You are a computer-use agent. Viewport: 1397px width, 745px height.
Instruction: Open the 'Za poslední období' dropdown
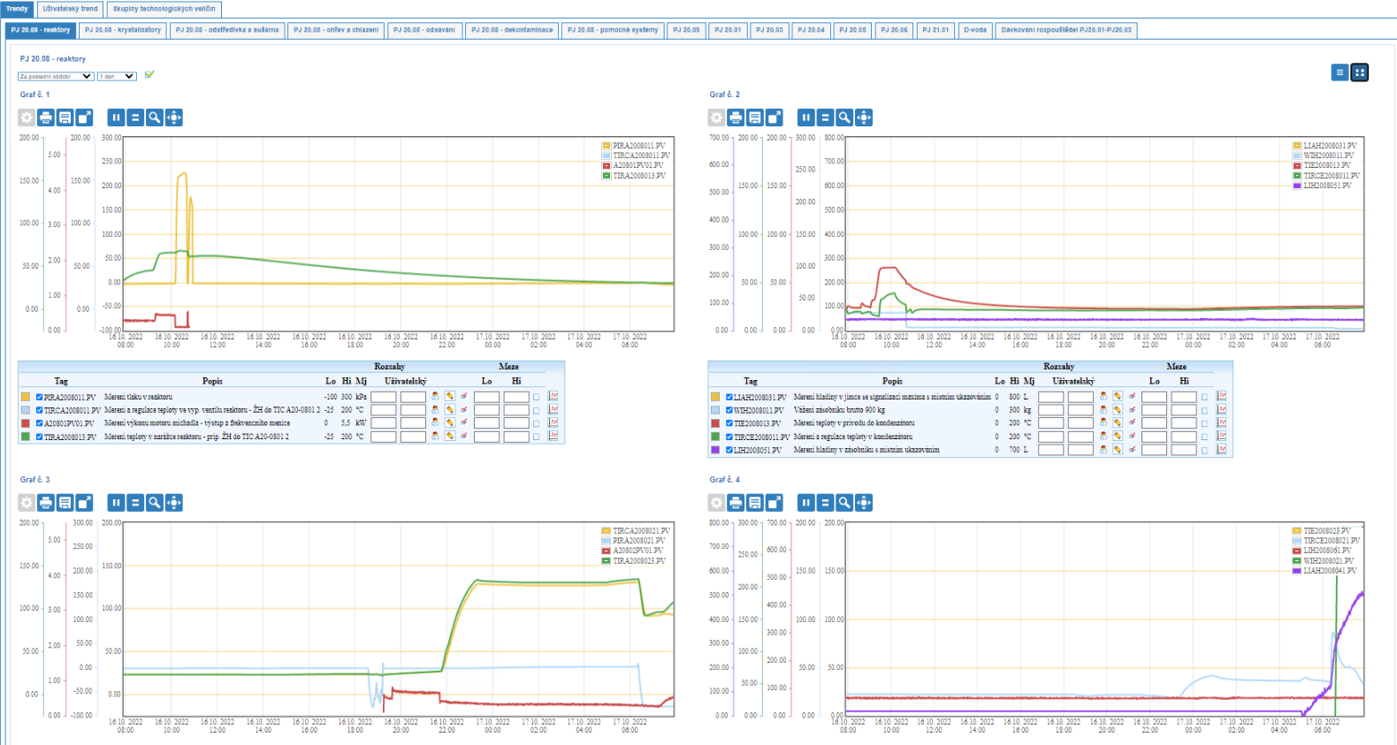[56, 76]
